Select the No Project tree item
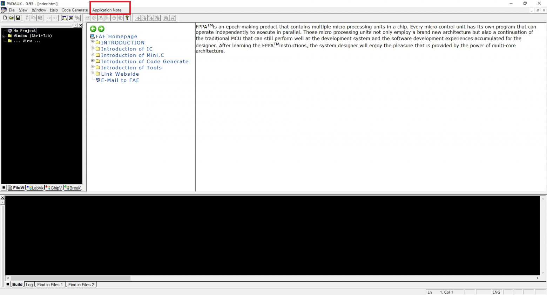547x295 pixels. (25, 31)
